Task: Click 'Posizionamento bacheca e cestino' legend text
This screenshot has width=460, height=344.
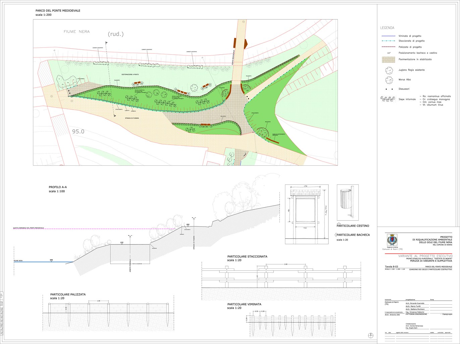Action: click(418, 53)
